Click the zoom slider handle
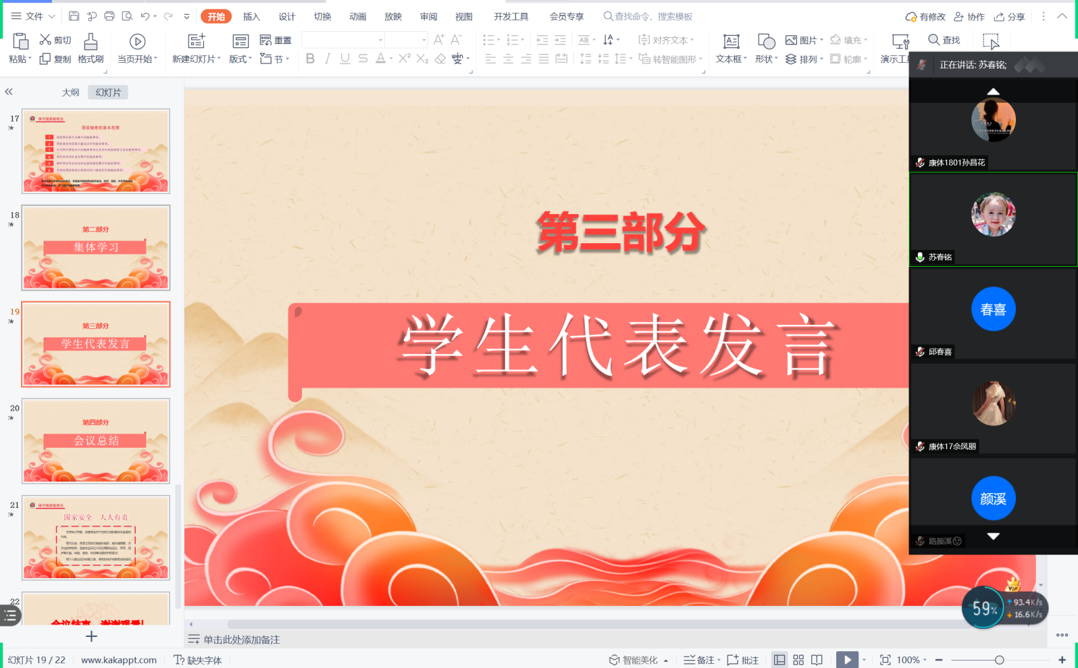The width and height of the screenshot is (1078, 668). (x=999, y=660)
